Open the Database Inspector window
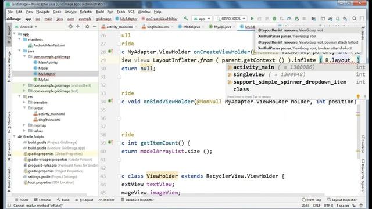The width and height of the screenshot is (372, 209). point(137,200)
